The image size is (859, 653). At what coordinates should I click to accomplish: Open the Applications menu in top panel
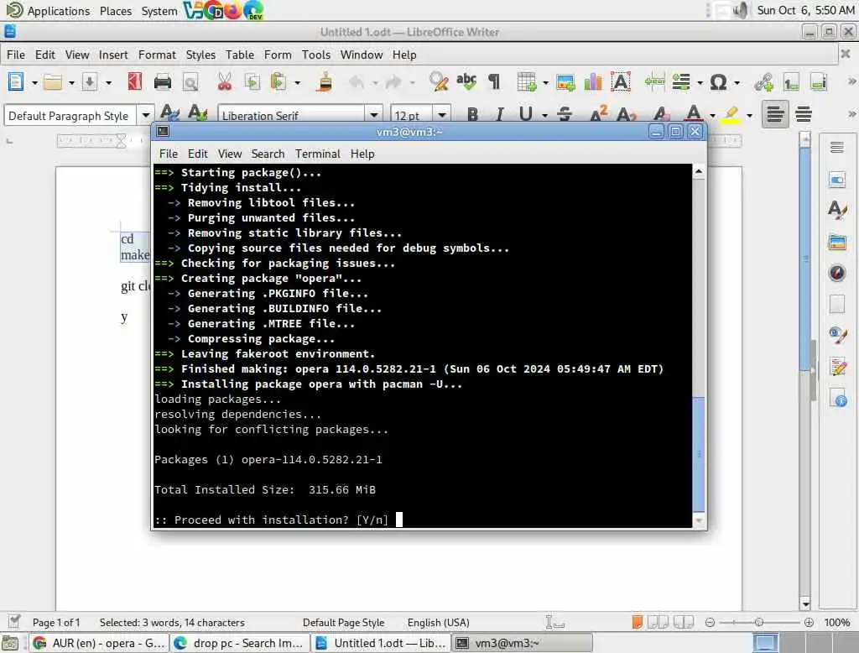58,11
